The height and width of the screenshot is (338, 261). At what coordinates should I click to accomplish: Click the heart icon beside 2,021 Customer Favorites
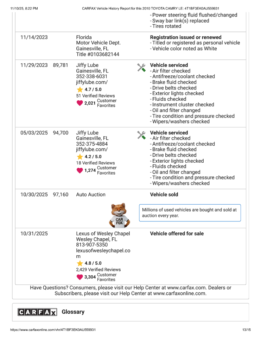(x=80, y=103)
